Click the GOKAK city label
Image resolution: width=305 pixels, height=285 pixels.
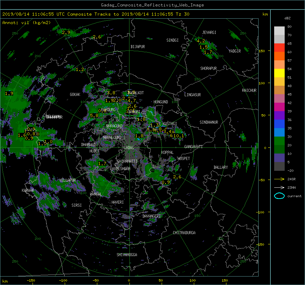click(75, 95)
